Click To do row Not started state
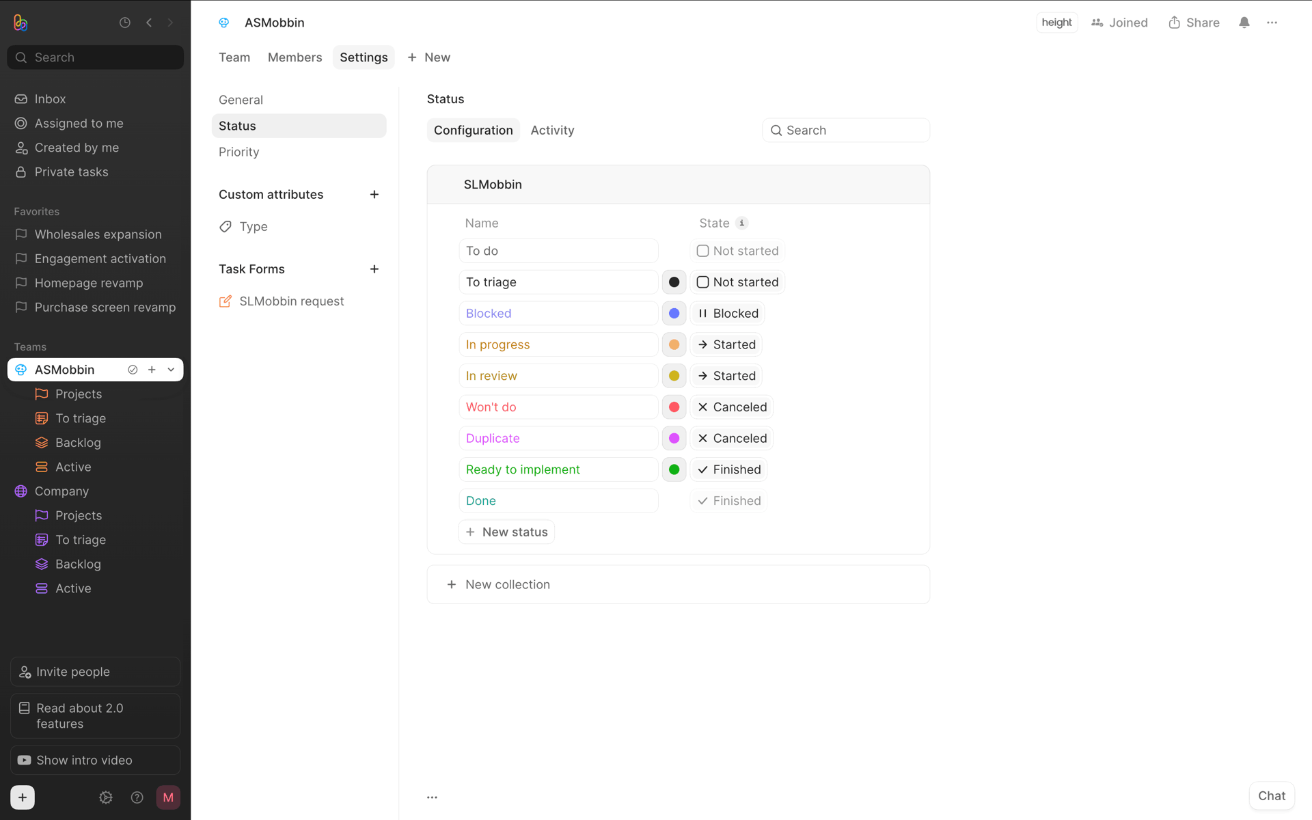This screenshot has width=1312, height=820. (737, 251)
